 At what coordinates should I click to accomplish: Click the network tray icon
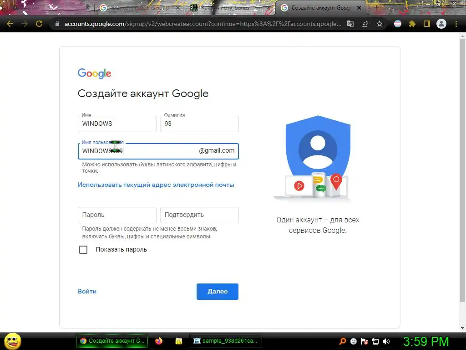tap(375, 341)
